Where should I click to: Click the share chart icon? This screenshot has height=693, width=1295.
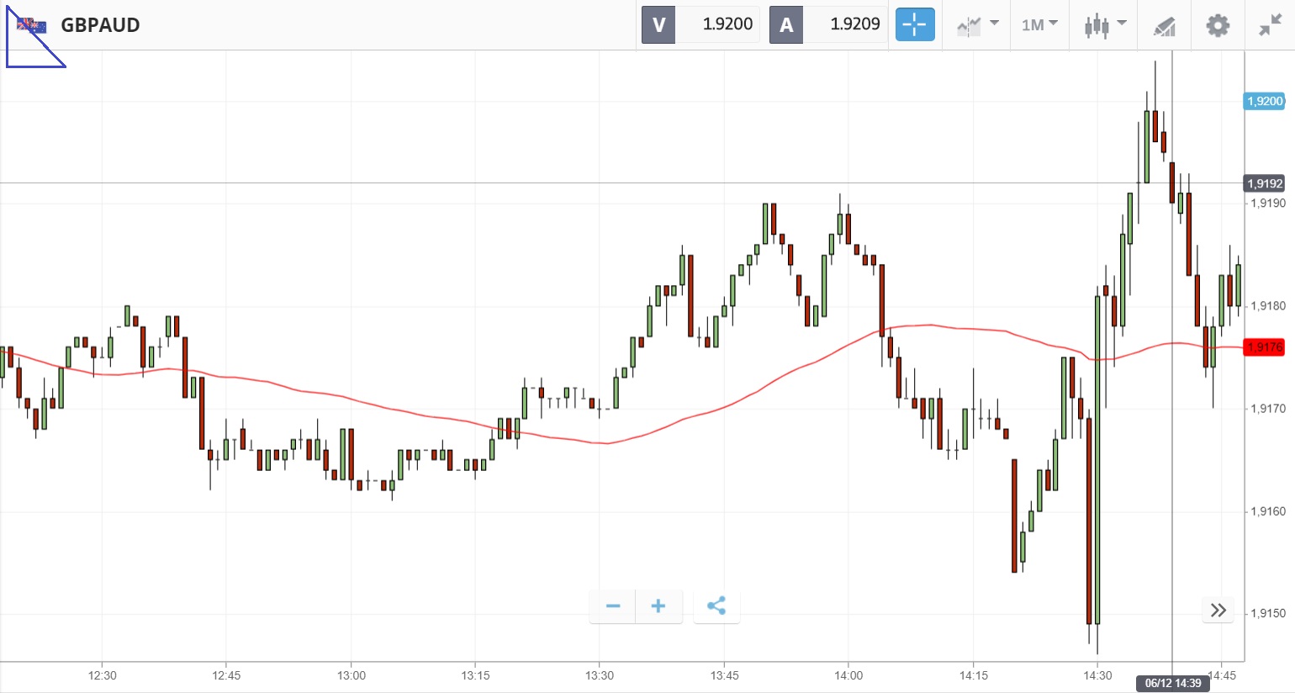pos(716,606)
